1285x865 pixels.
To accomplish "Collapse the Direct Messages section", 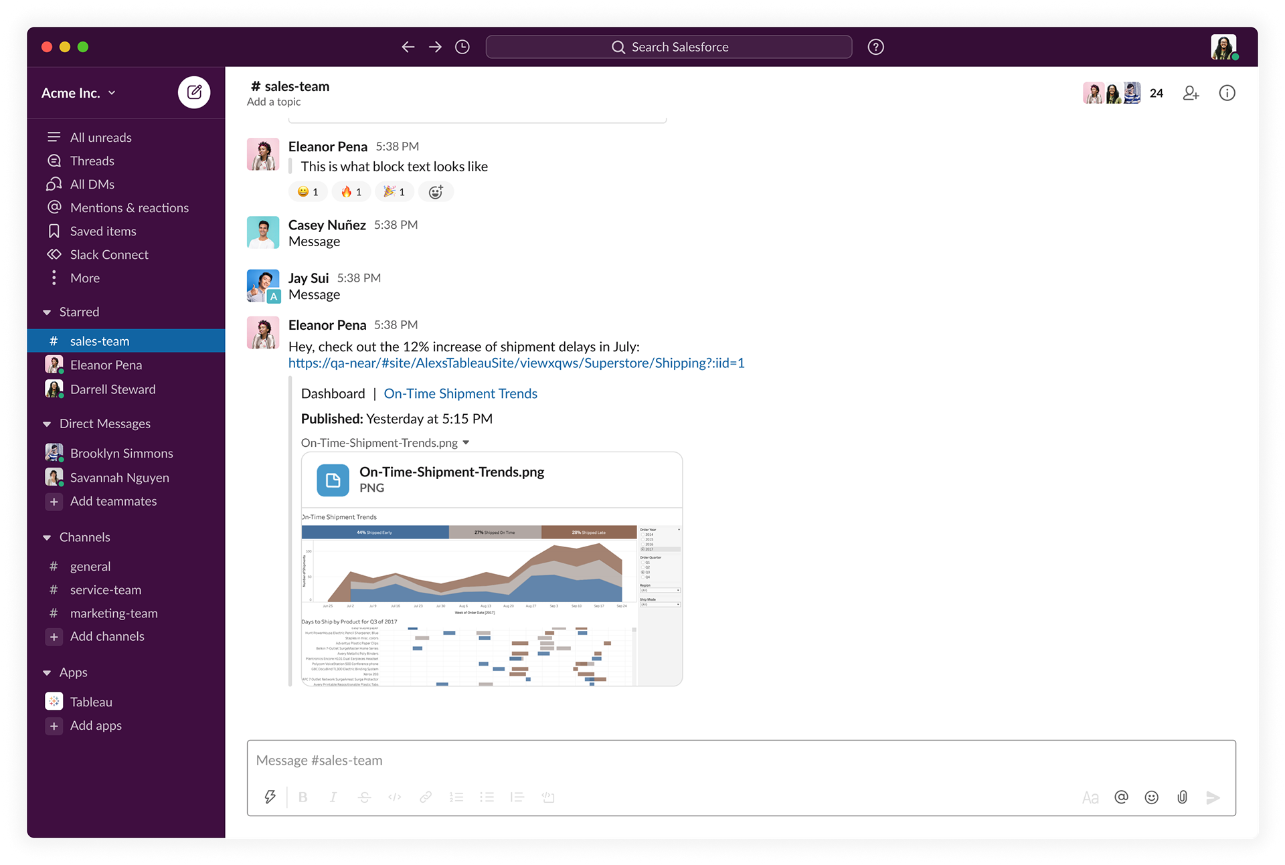I will (x=47, y=424).
